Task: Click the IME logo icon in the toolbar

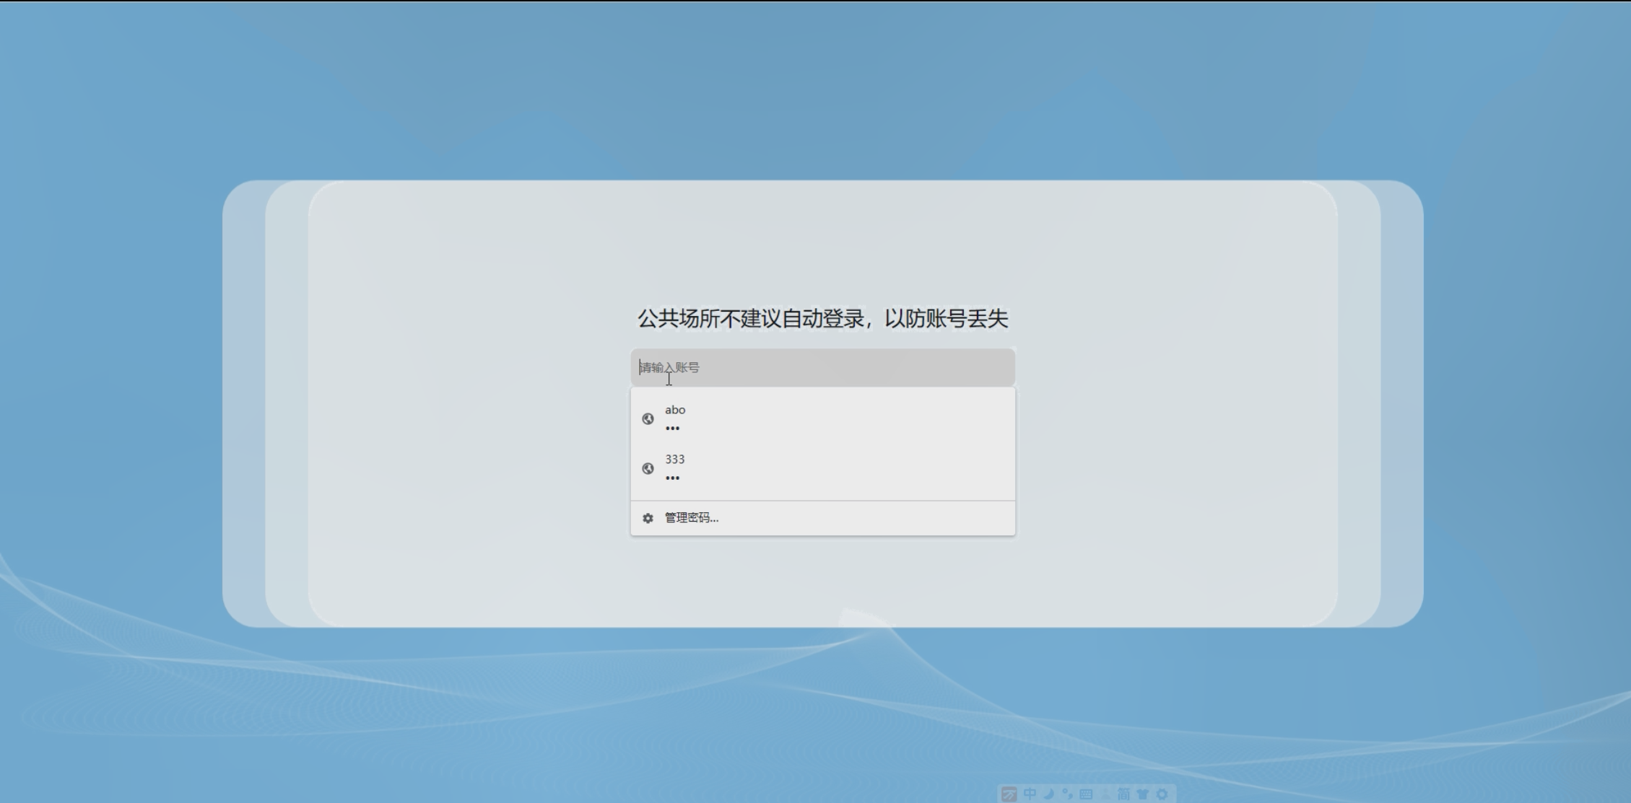Action: coord(1009,794)
